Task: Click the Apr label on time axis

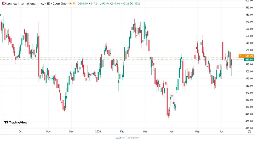Action: point(172,131)
